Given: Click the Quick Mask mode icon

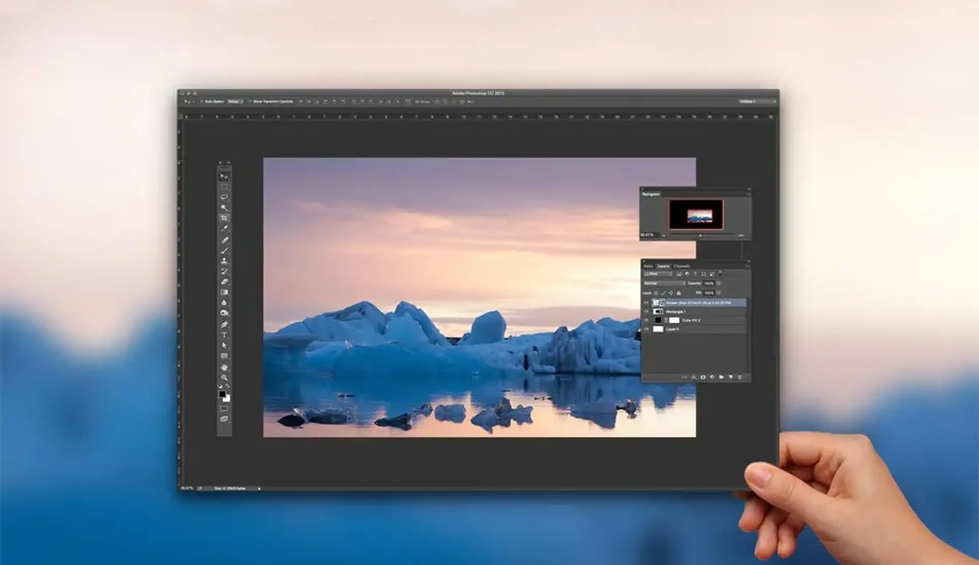Looking at the screenshot, I should point(224,408).
